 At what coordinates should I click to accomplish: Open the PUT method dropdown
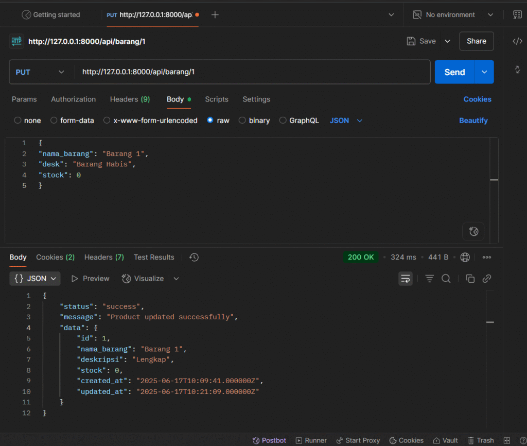coord(41,72)
